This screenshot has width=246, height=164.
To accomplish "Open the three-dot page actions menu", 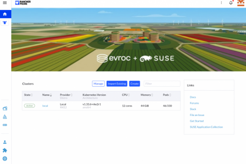I will 221,3.
